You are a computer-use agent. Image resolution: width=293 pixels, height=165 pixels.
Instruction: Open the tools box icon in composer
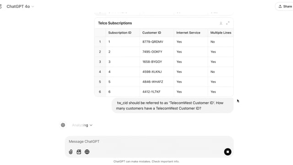click(x=79, y=152)
